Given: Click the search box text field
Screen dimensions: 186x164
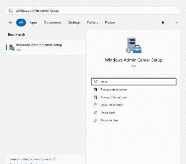Looking at the screenshot, I should pyautogui.click(x=93, y=11).
